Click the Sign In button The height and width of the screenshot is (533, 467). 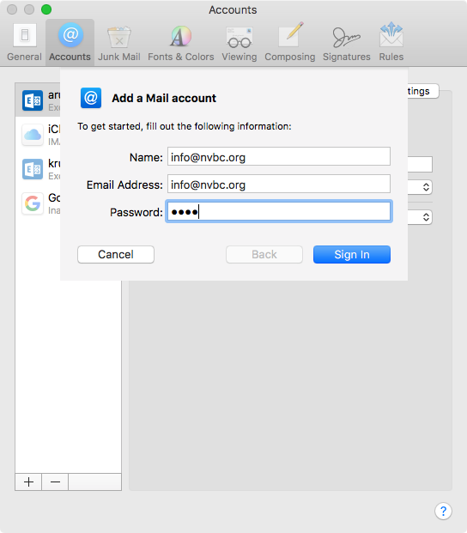(352, 255)
